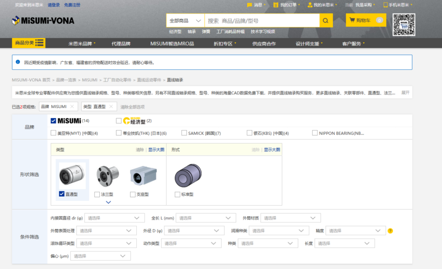Click 工厂自动化零件 breadcrumb link
The height and width of the screenshot is (269, 442).
pos(117,80)
